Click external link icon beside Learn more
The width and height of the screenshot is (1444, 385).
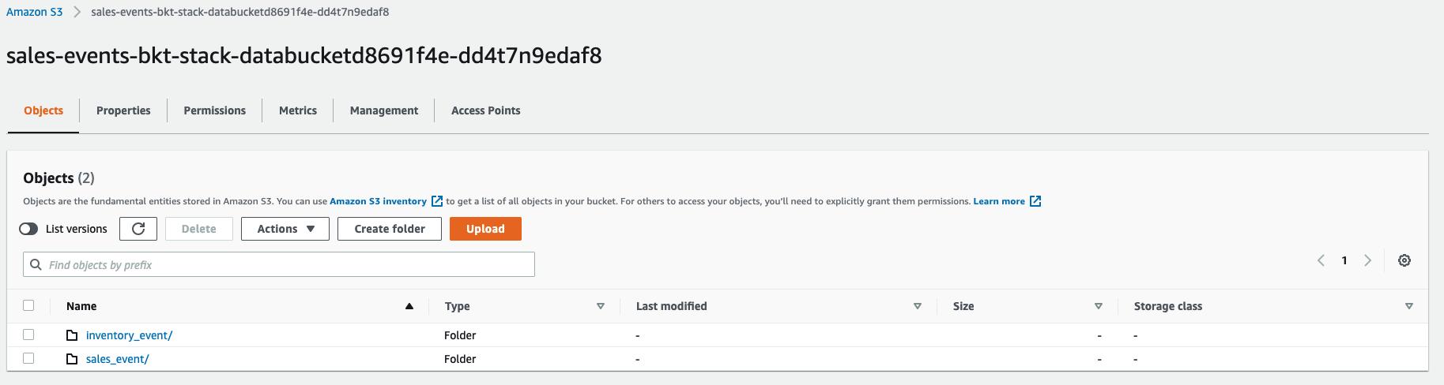tap(1035, 201)
